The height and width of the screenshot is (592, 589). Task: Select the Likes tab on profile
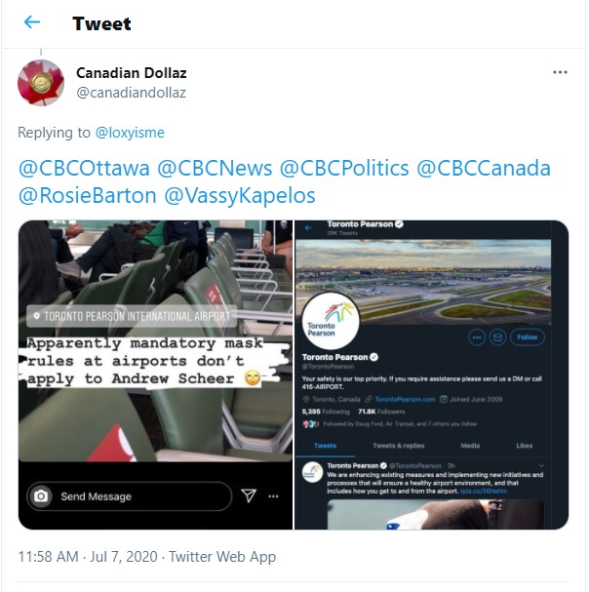[x=524, y=446]
